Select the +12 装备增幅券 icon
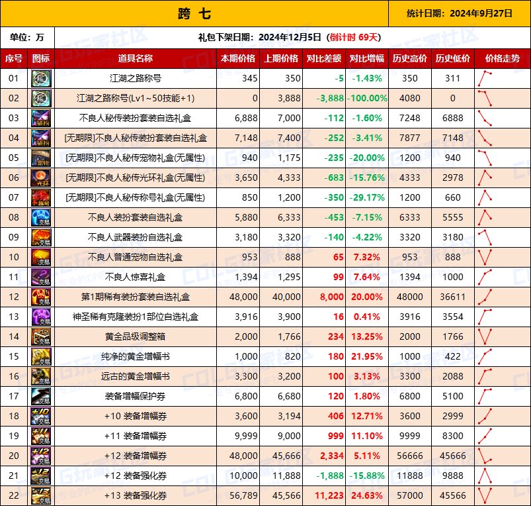531x506 pixels. (41, 456)
